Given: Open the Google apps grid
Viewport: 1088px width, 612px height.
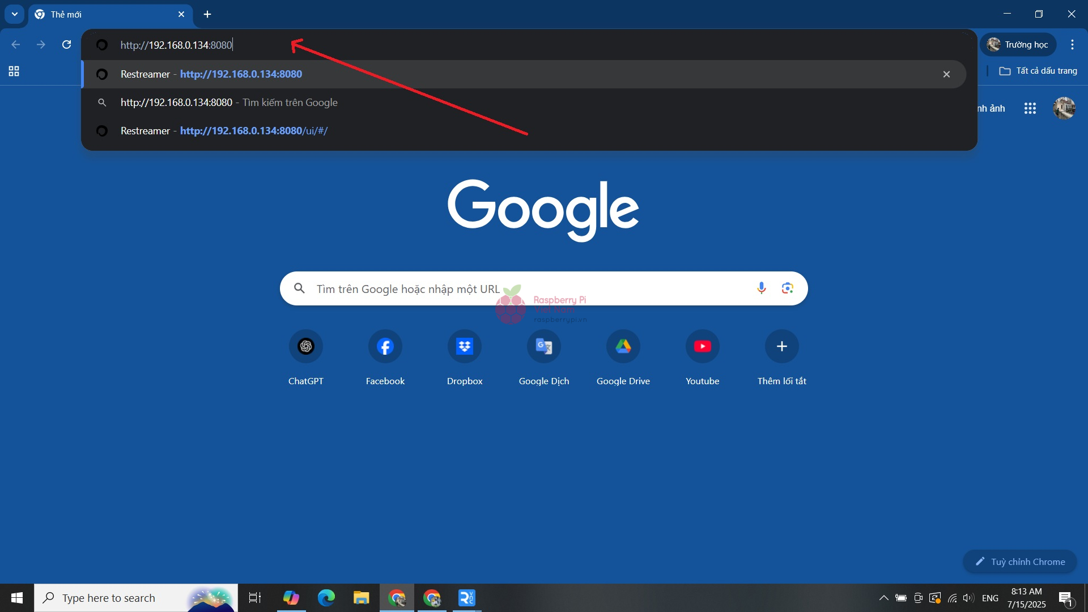Looking at the screenshot, I should tap(1030, 108).
